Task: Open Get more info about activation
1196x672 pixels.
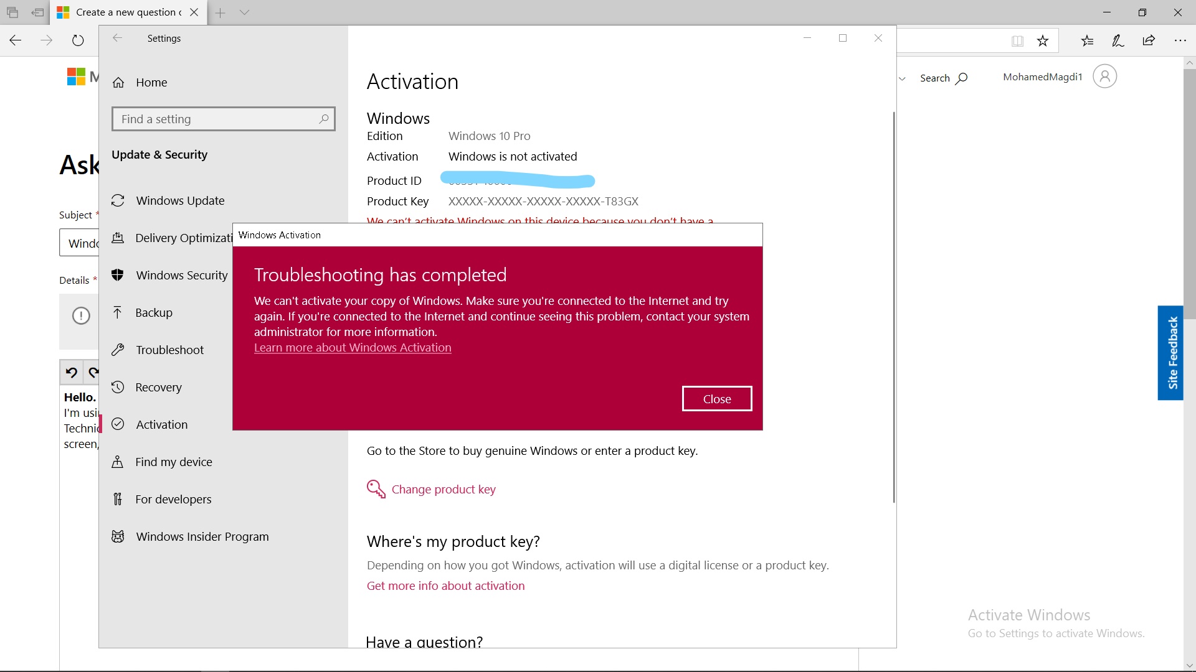Action: pyautogui.click(x=445, y=586)
